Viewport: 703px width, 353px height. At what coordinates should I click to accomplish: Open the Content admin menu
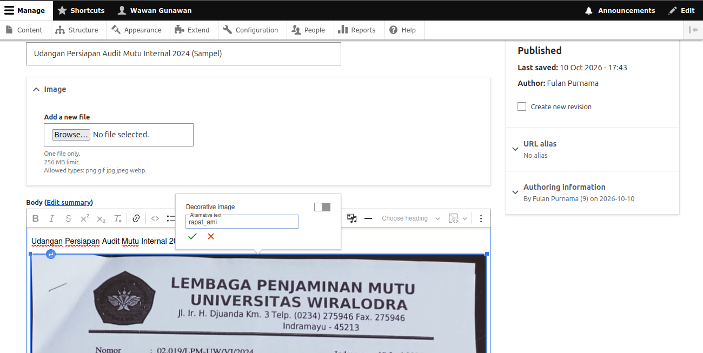(x=24, y=30)
